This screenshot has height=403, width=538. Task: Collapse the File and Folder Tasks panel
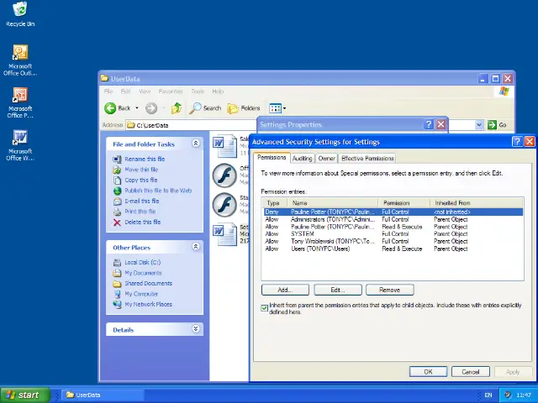click(x=196, y=144)
